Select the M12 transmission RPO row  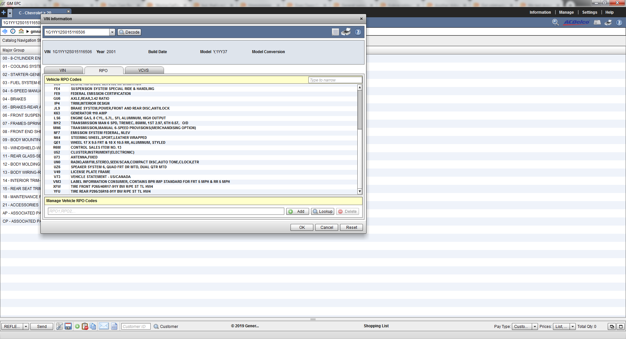pyautogui.click(x=201, y=123)
